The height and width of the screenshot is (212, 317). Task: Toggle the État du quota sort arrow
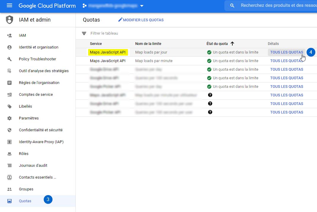coord(232,43)
